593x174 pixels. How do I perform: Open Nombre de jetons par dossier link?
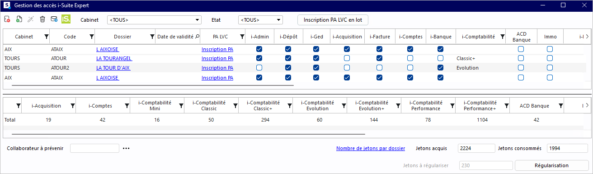point(371,148)
